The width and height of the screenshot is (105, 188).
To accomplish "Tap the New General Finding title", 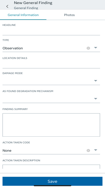I will point(33,3).
